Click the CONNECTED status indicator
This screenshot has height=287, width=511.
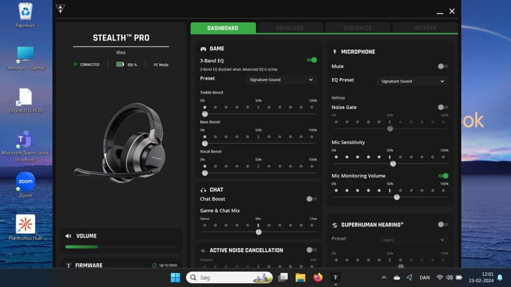(87, 65)
